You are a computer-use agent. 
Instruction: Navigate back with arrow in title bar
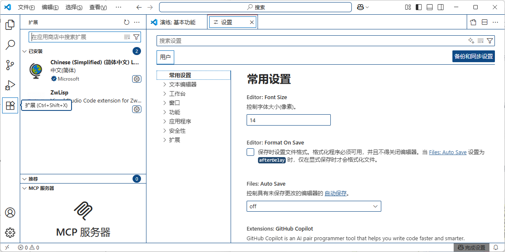coord(139,7)
